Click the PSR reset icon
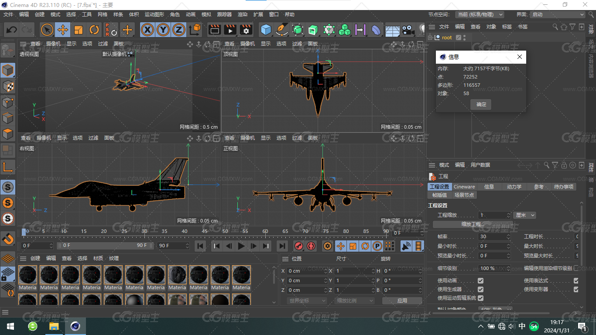The image size is (596, 335). (x=111, y=30)
